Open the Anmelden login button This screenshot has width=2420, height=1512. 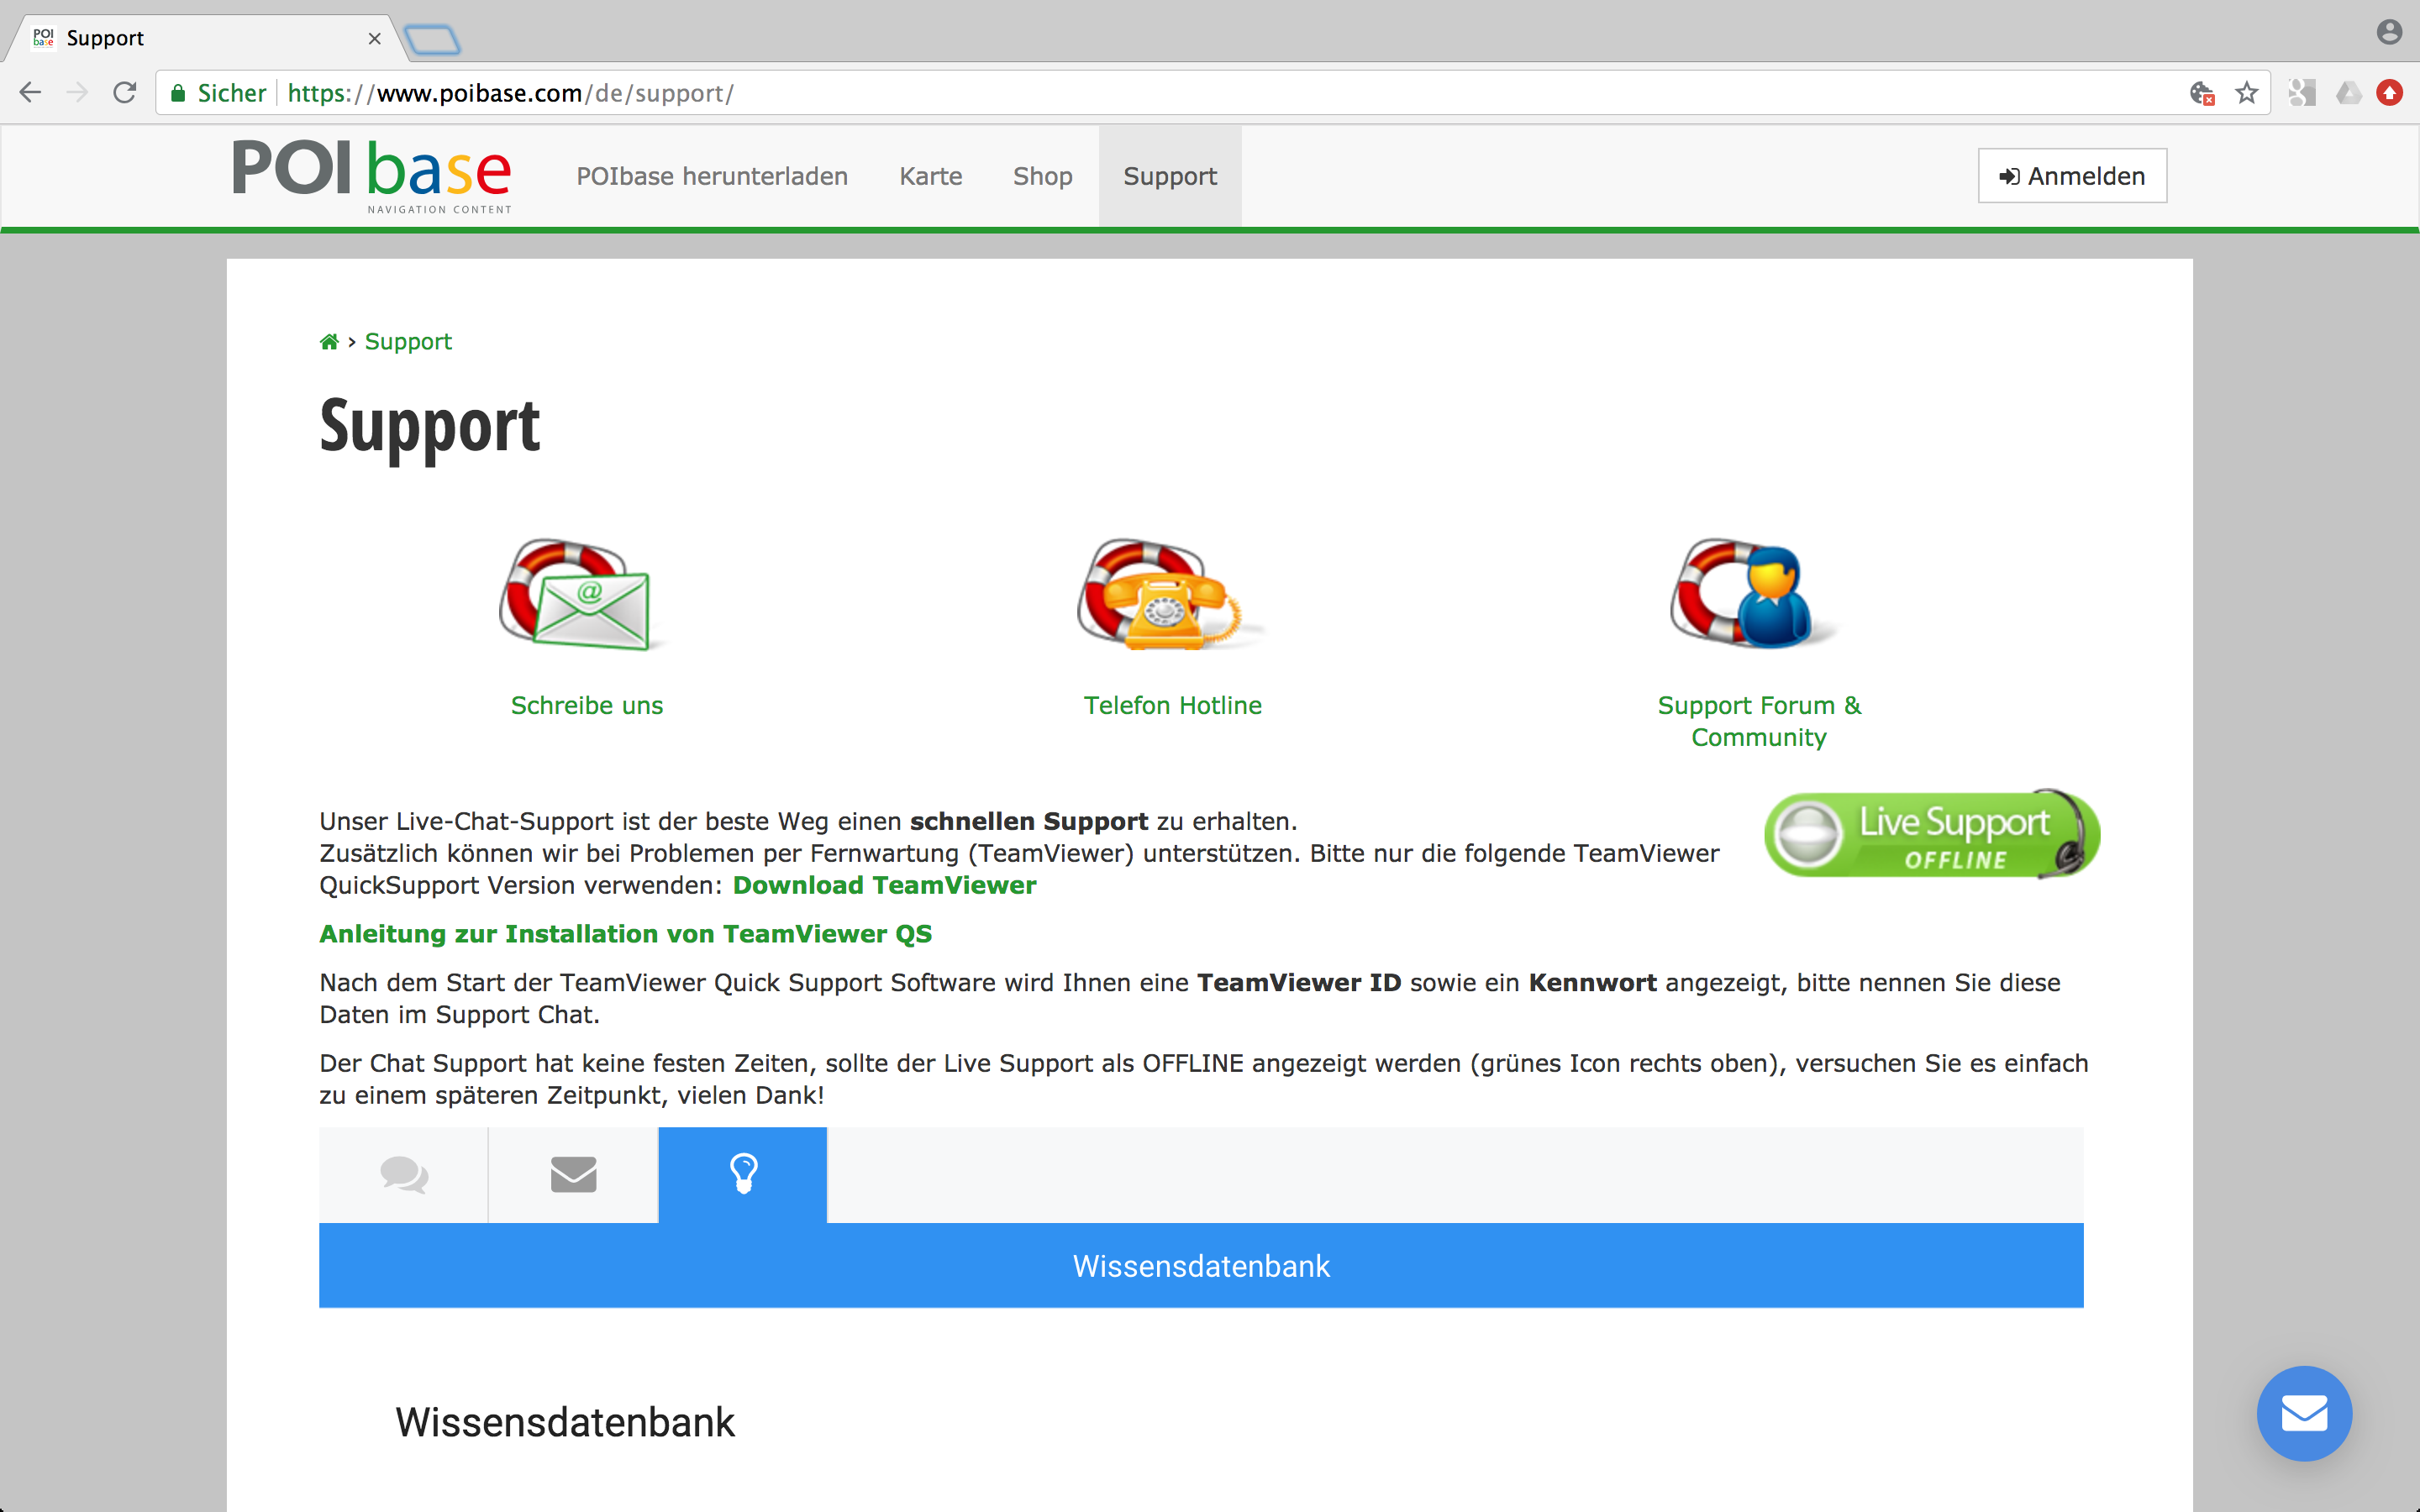(x=2072, y=176)
